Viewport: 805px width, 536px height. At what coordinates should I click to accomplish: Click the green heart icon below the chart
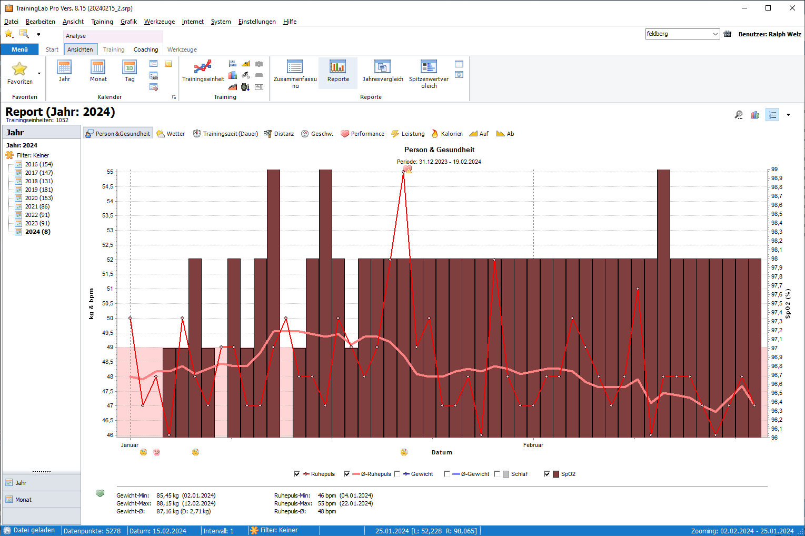(x=100, y=493)
